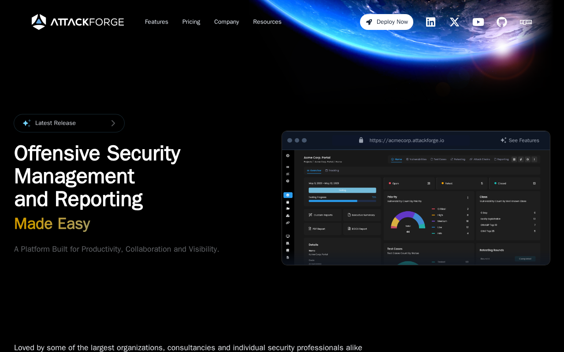Open the three-dot menu in dashboard toolbar
This screenshot has height=352, width=564.
pyautogui.click(x=534, y=159)
